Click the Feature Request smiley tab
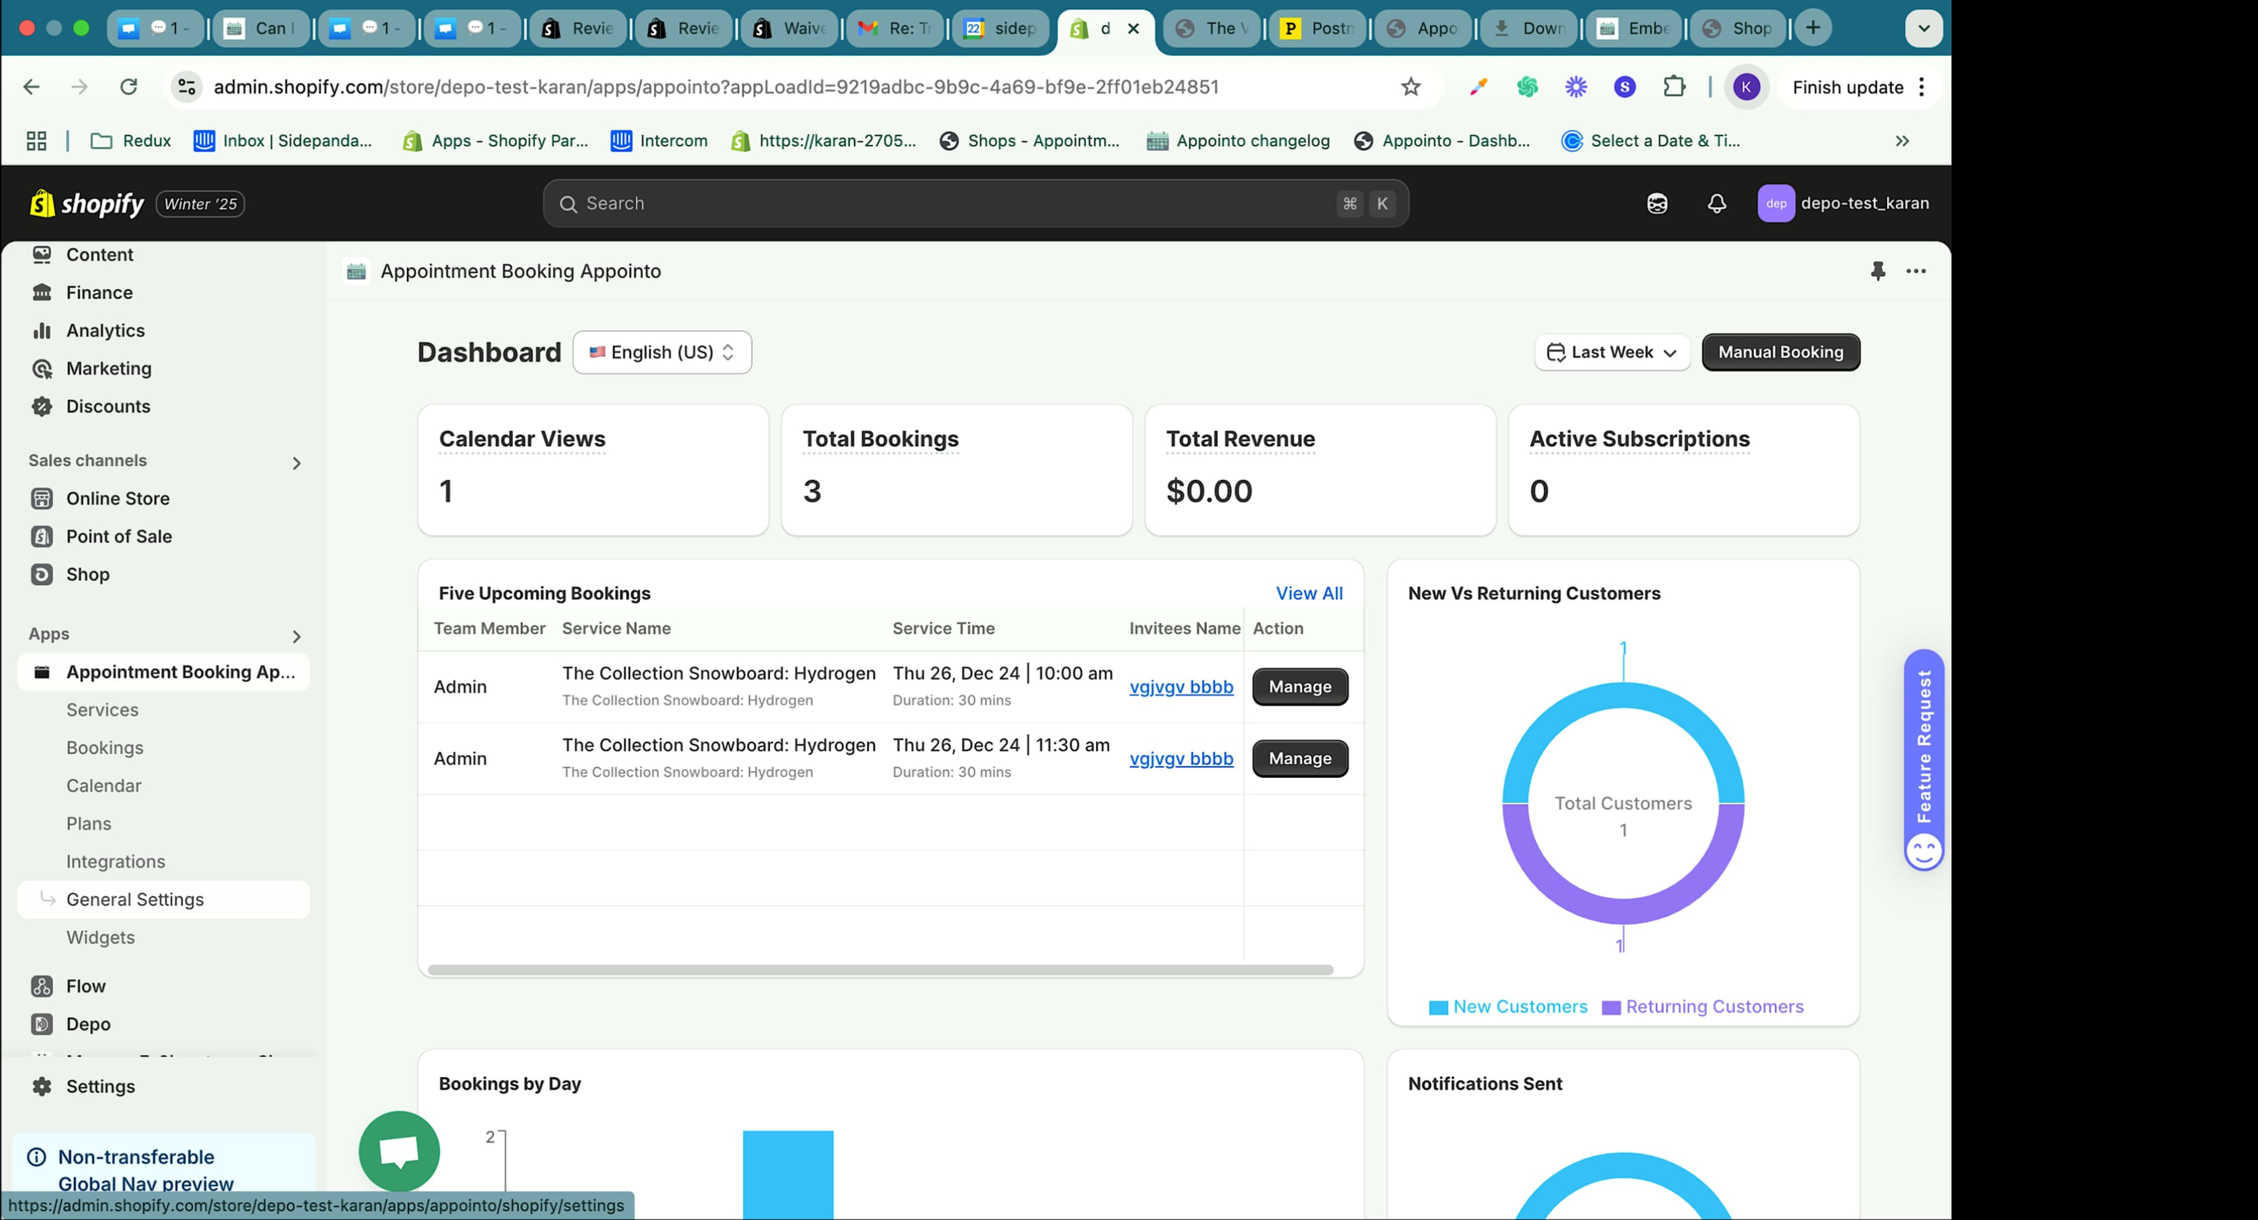 point(1924,760)
